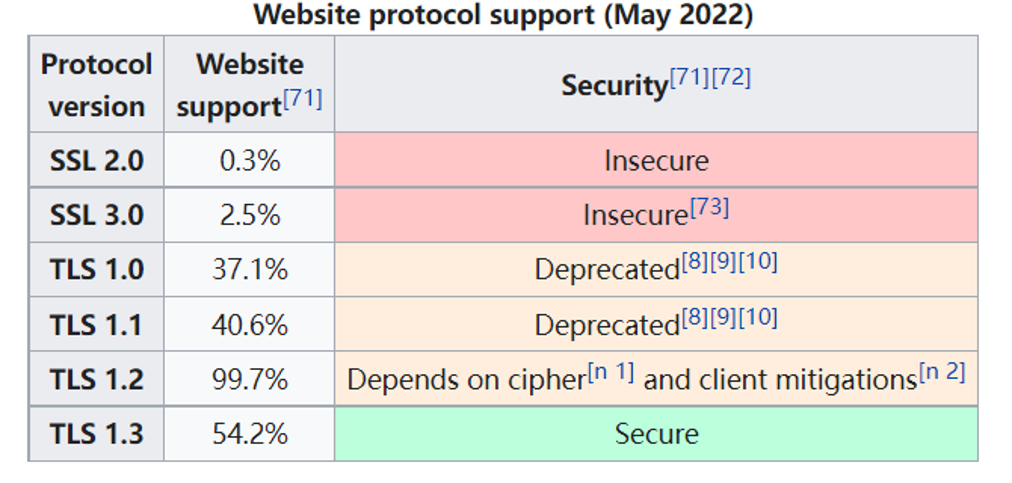Open reference 72 in Security header
1012x483 pixels.
click(x=731, y=77)
